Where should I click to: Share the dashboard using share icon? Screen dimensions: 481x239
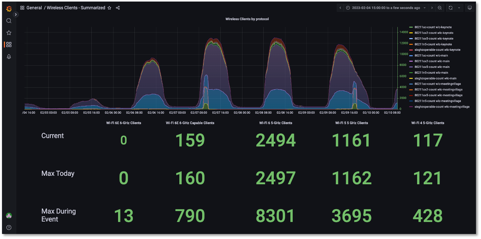(118, 8)
